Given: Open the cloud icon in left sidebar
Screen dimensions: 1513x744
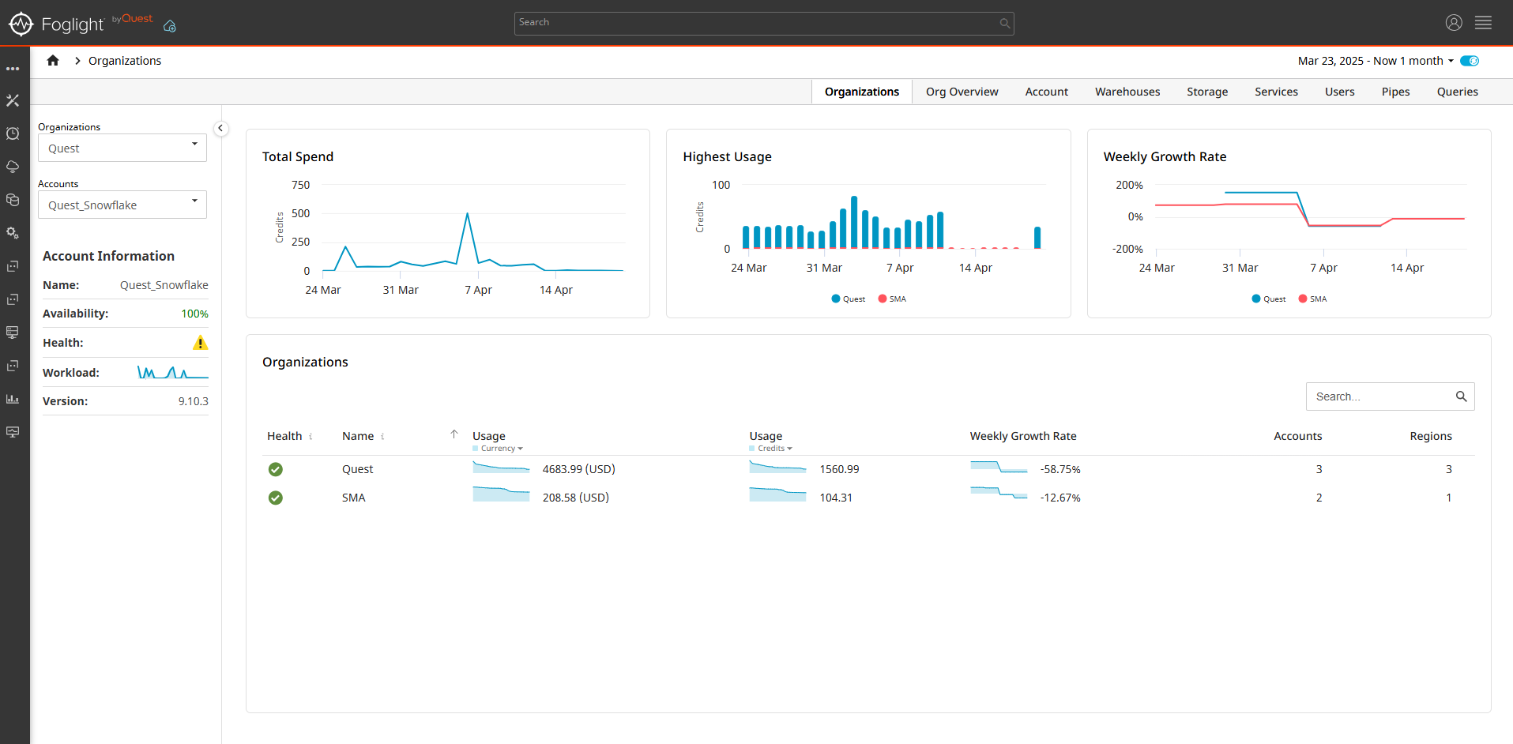Looking at the screenshot, I should tap(13, 167).
